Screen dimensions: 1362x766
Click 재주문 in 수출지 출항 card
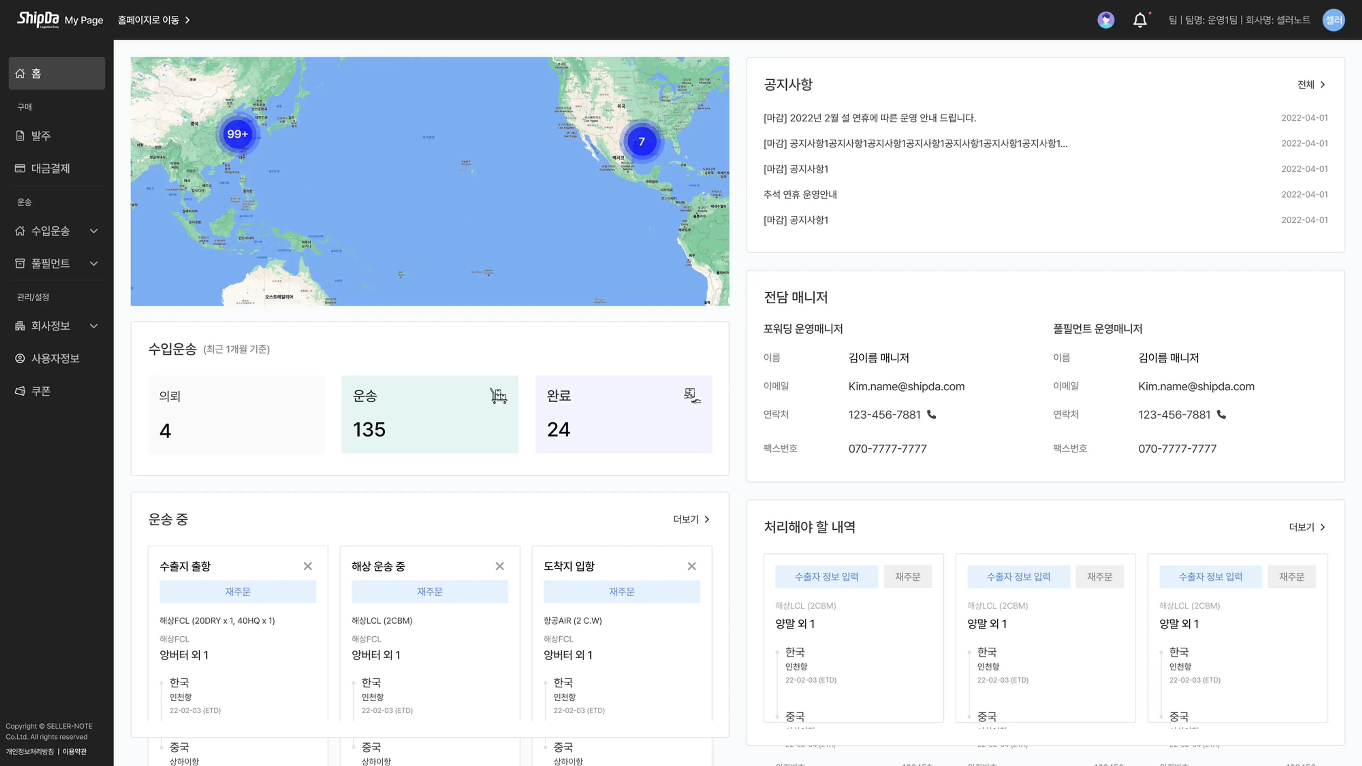click(x=238, y=592)
